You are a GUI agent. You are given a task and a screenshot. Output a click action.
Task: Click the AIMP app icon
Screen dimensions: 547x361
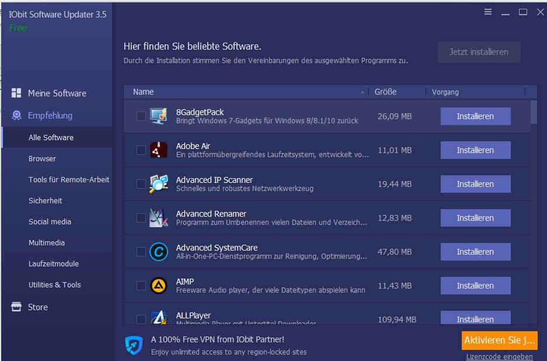(159, 285)
